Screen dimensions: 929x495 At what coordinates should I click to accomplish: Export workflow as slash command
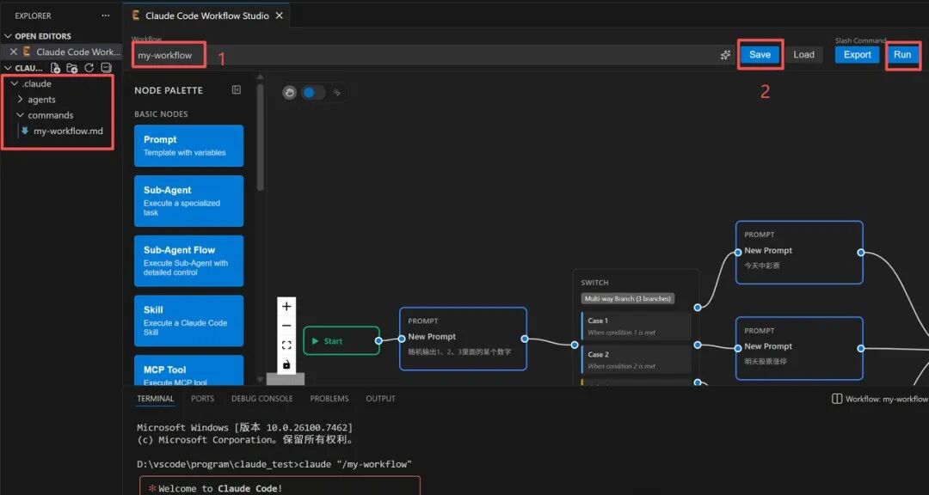tap(858, 54)
